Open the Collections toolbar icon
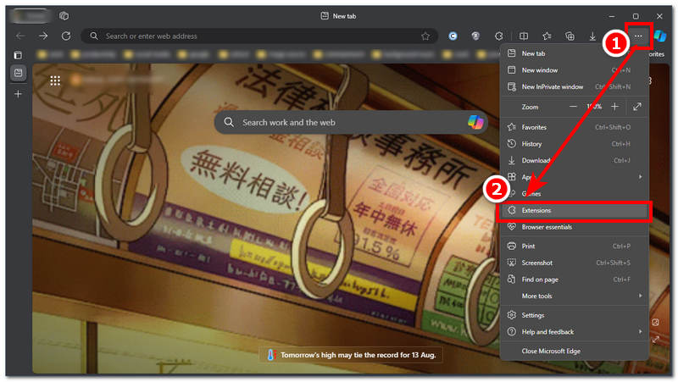Image resolution: width=678 pixels, height=382 pixels. point(570,36)
